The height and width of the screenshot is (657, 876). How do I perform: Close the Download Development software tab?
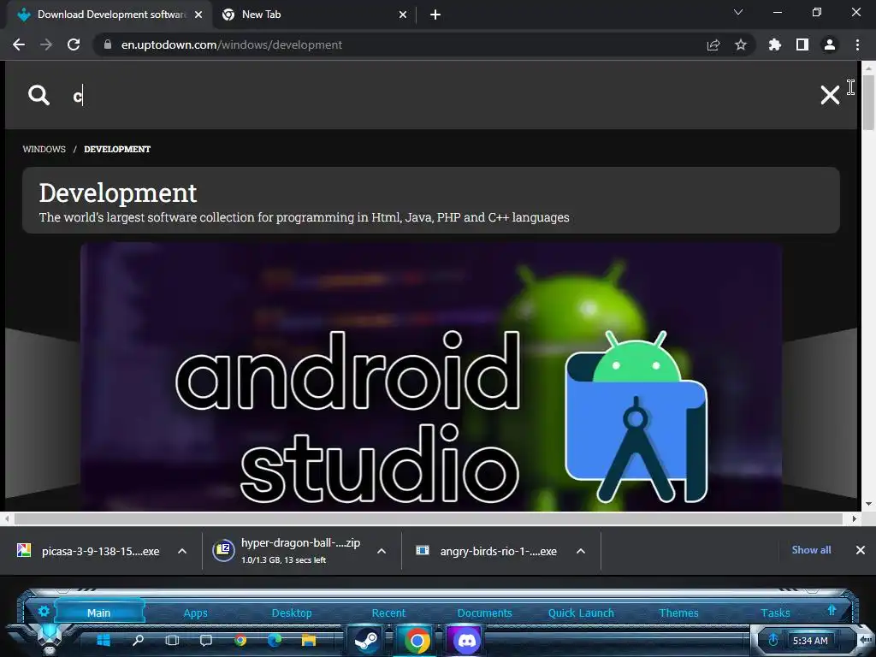click(198, 15)
